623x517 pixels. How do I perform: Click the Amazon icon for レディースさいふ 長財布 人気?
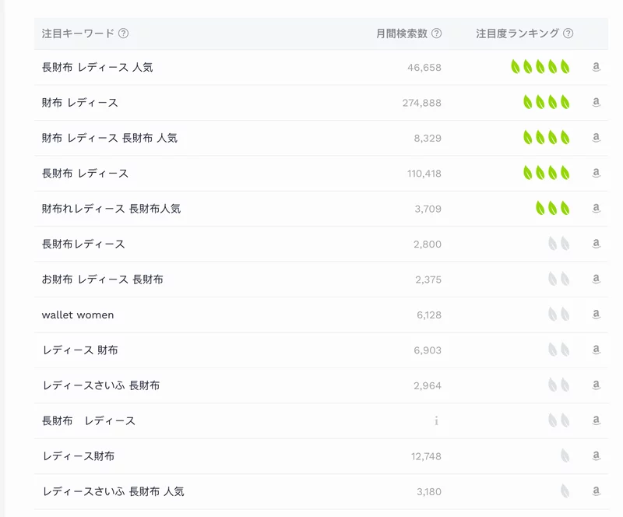(x=597, y=491)
